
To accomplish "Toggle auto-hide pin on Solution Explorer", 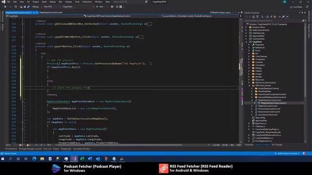I will point(302,13).
